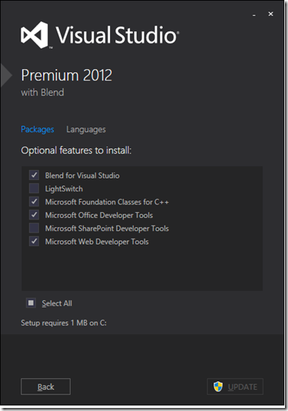Image resolution: width=288 pixels, height=411 pixels.
Task: Toggle the Select All checkbox
Action: pyautogui.click(x=31, y=303)
